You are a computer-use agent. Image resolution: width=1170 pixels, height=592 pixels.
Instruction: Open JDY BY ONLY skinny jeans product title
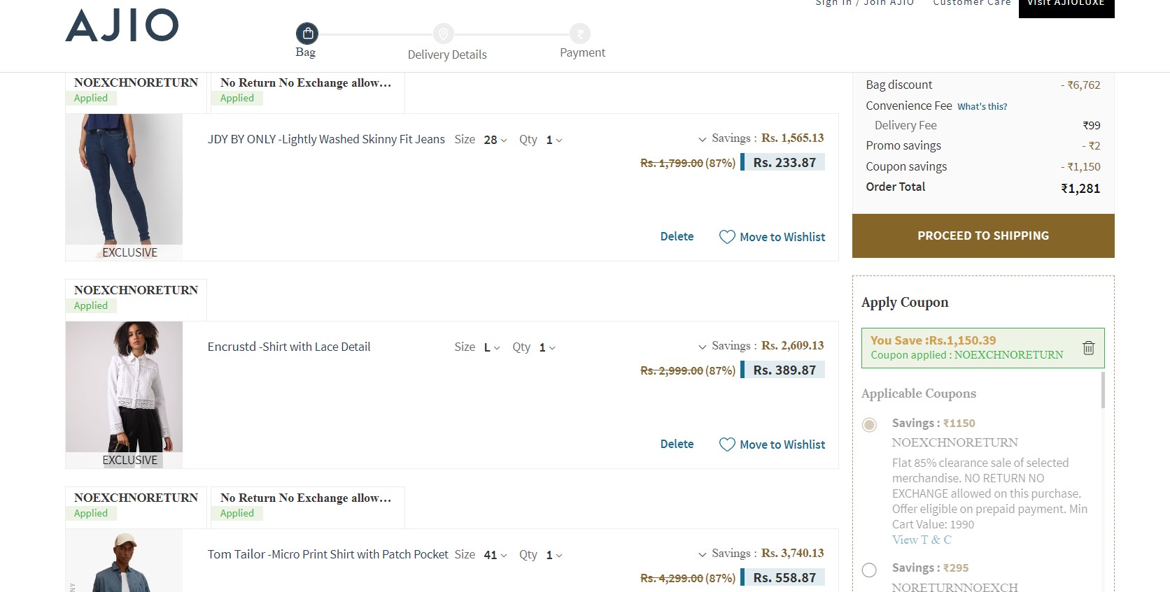click(x=326, y=139)
